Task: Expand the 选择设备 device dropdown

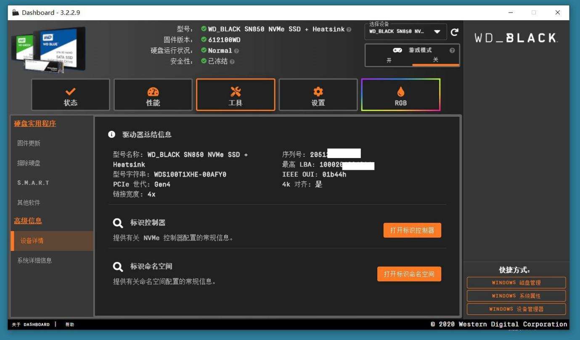Action: click(406, 32)
